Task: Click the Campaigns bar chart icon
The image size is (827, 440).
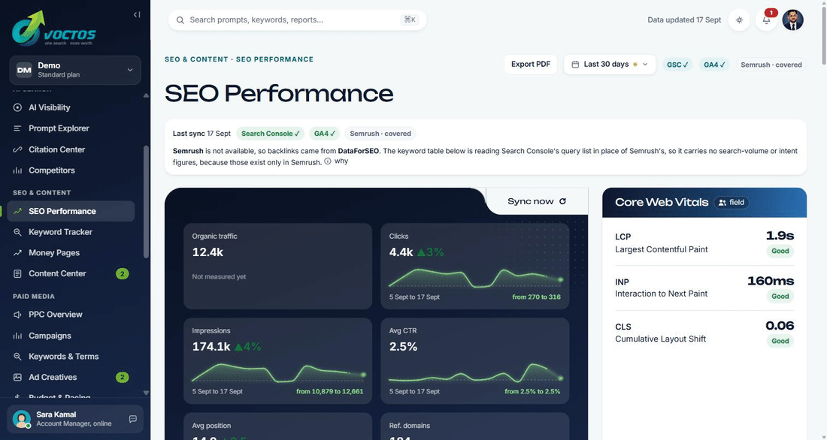Action: 17,336
